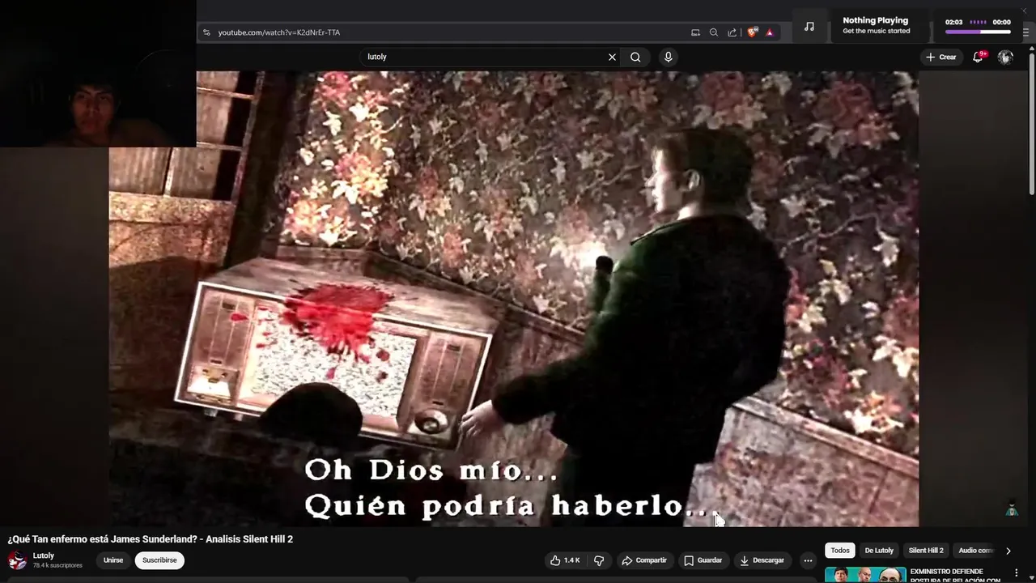Image resolution: width=1036 pixels, height=583 pixels.
Task: Open the notifications bell icon
Action: [x=978, y=57]
